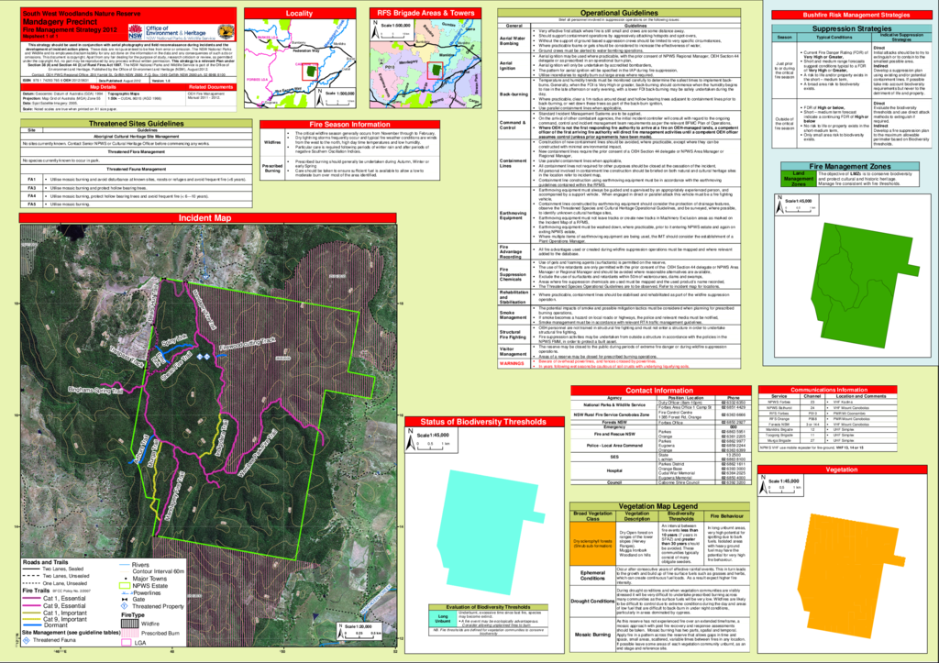Click the 'Scale 1:20,000' label on Incident Map
Screen dimensions: 939x663
[x=359, y=626]
